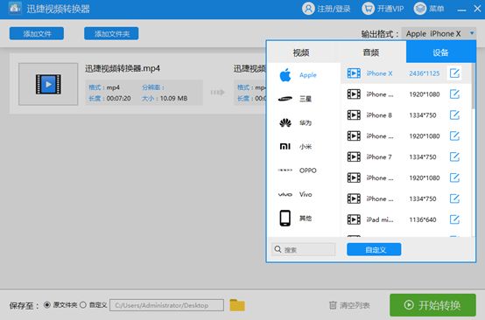This screenshot has height=320, width=485.
Task: Click film icon of iPhone X row
Action: (354, 73)
